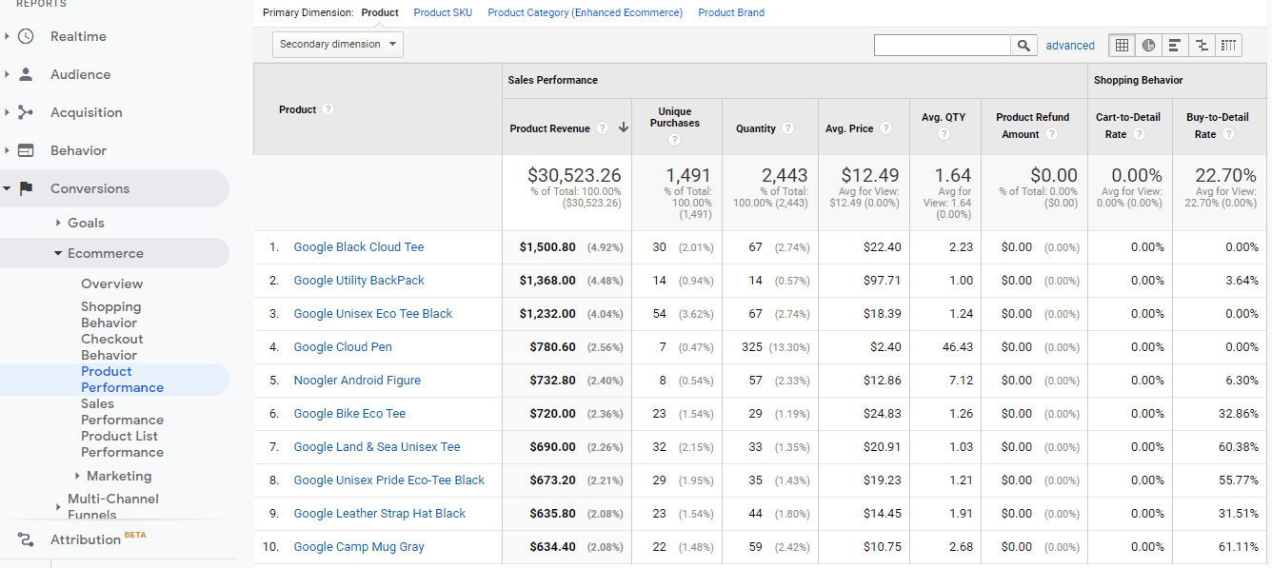Click the advanced filter link
Image resolution: width=1272 pixels, height=568 pixels.
pos(1070,45)
